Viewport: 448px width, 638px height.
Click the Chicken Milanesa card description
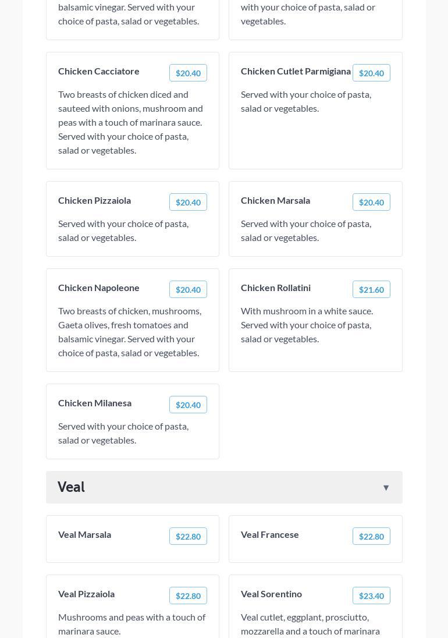coord(123,433)
